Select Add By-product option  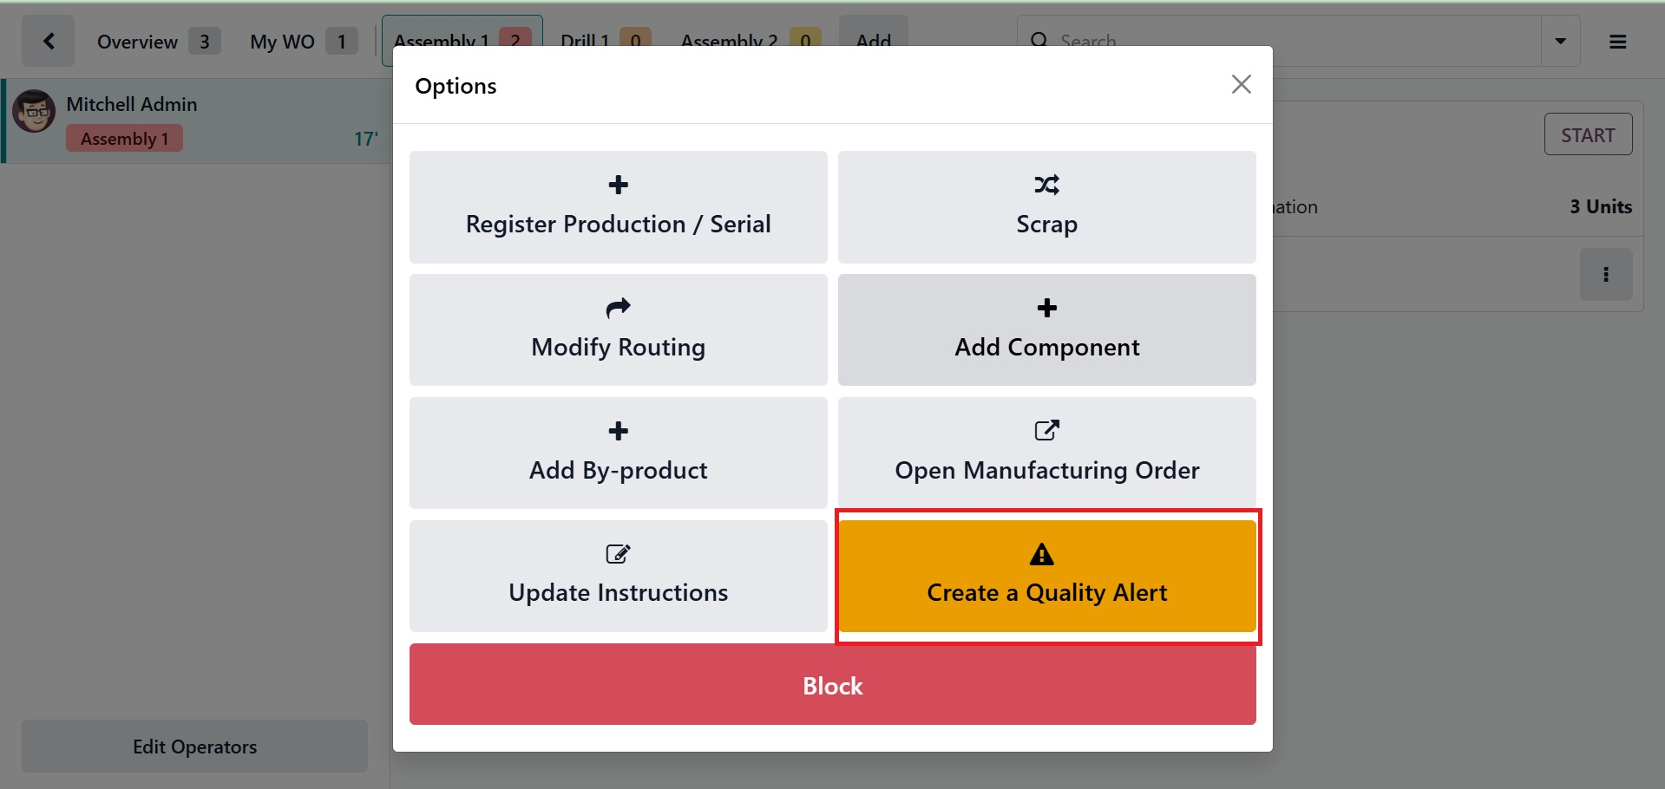coord(619,453)
